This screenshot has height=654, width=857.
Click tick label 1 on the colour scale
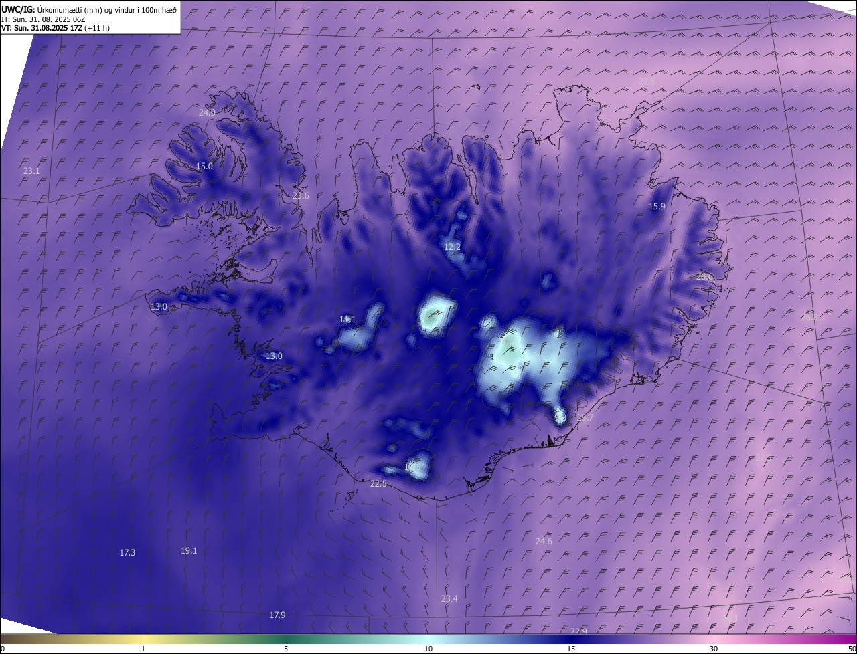point(143,649)
